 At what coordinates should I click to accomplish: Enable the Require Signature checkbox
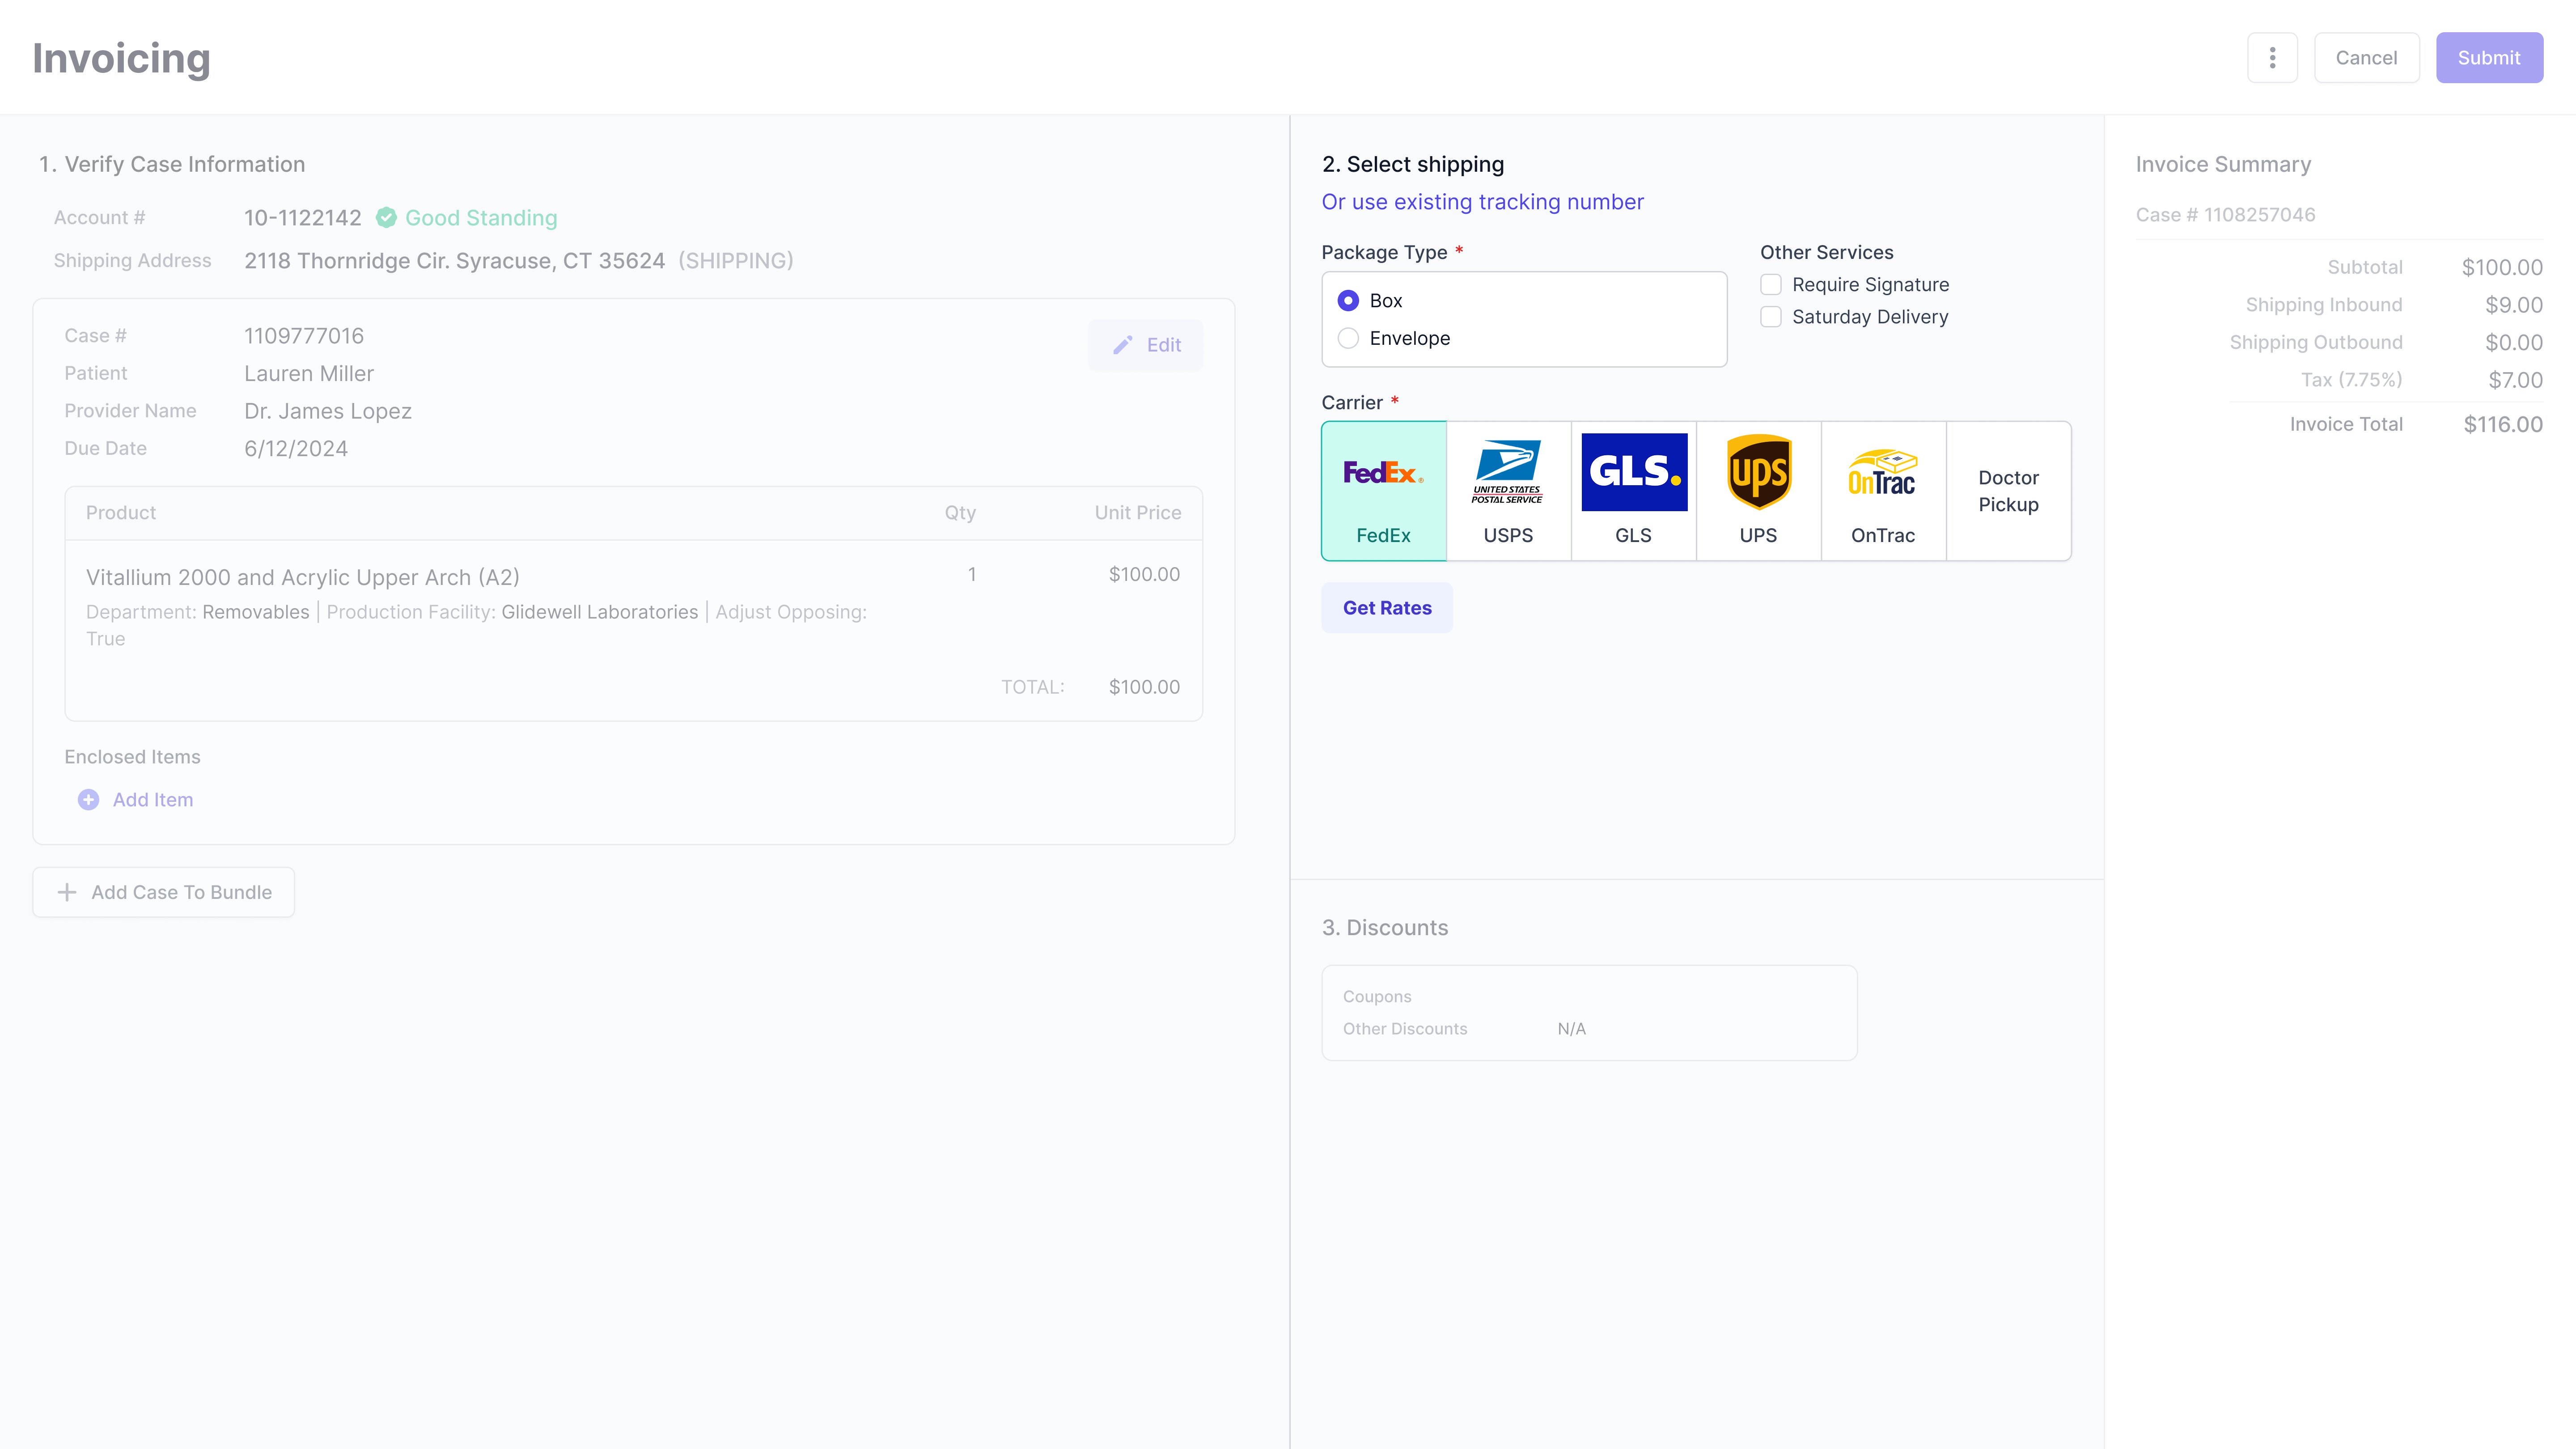tap(1771, 285)
